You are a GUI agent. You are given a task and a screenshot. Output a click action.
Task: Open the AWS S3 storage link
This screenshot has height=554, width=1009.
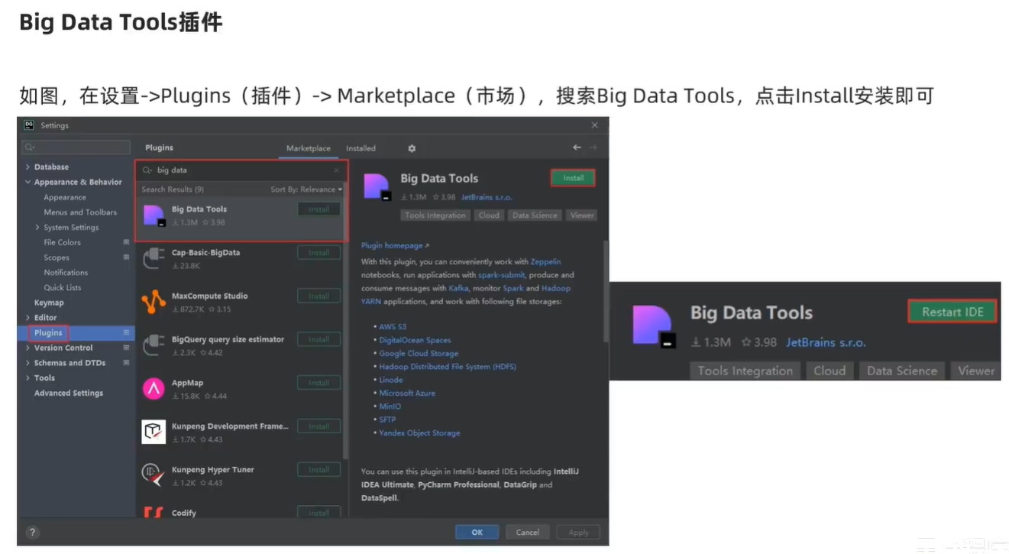(393, 327)
